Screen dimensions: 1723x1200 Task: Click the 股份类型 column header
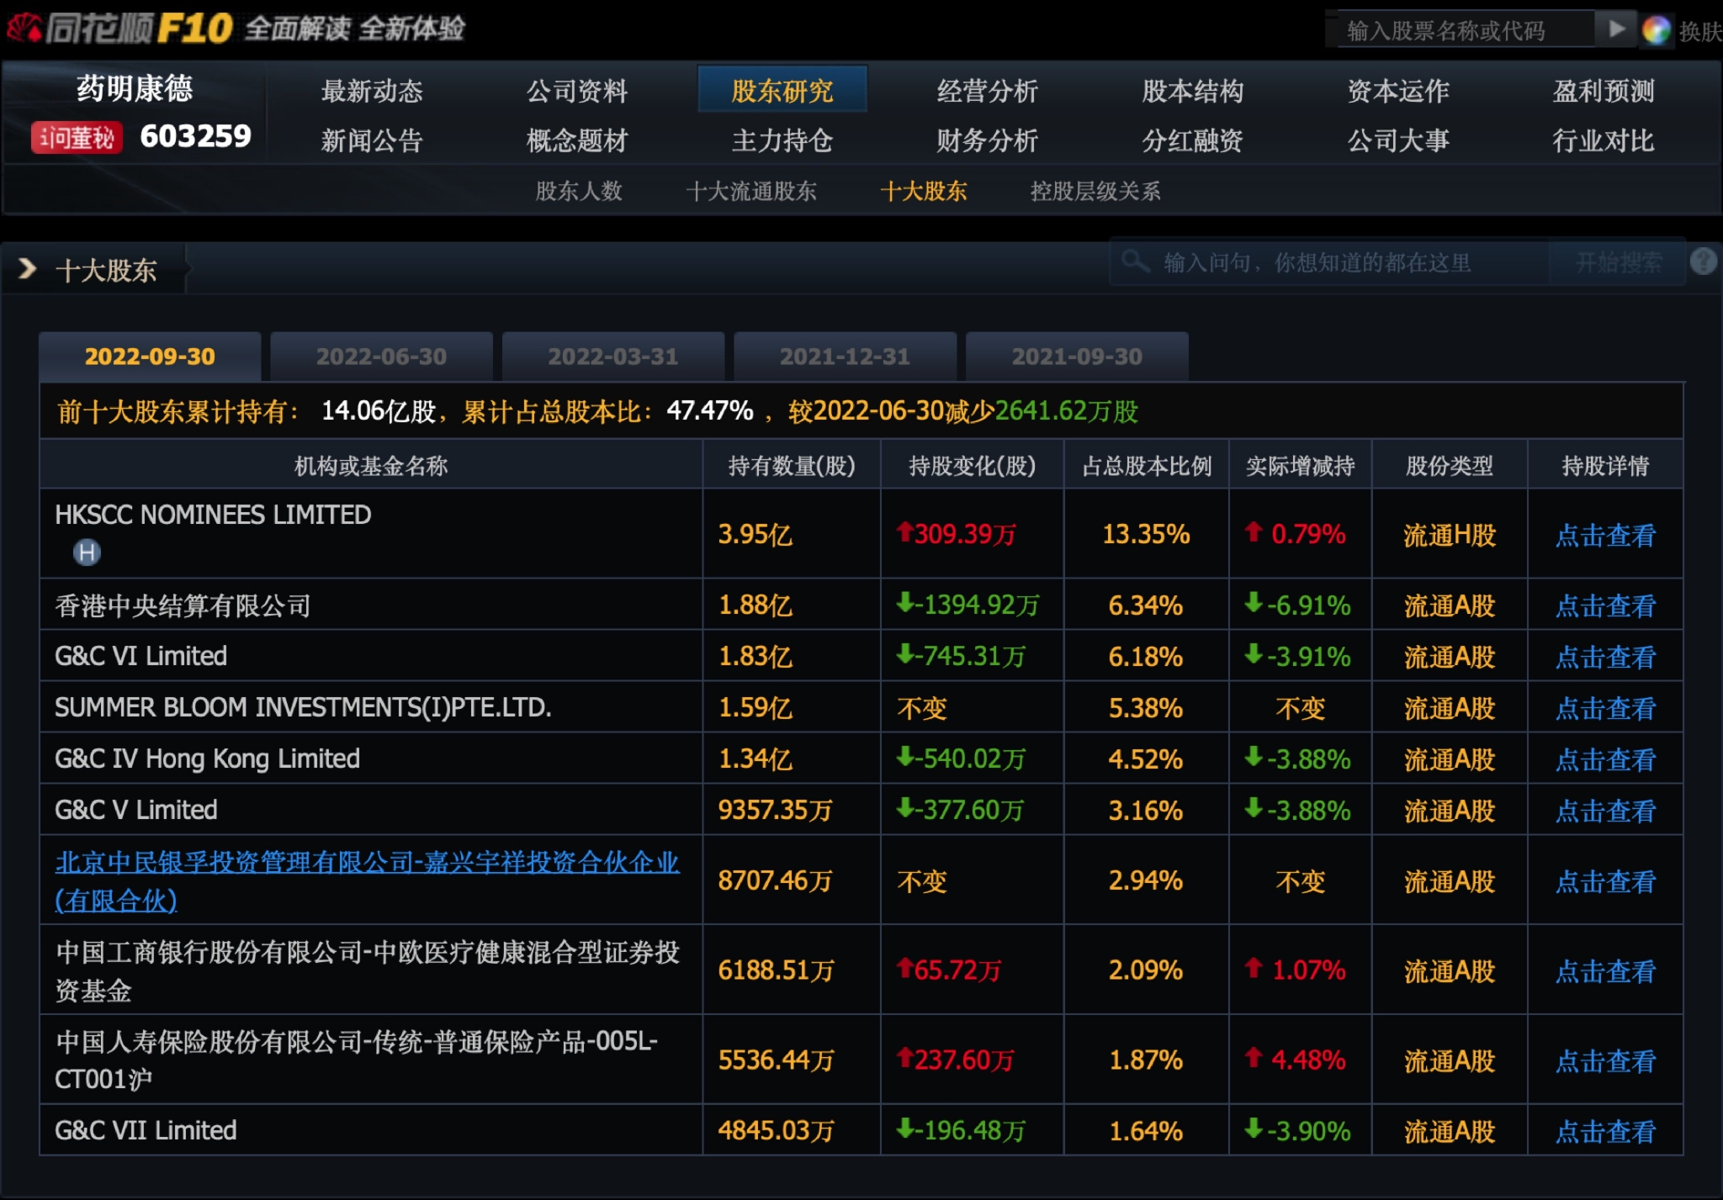coord(1450,466)
